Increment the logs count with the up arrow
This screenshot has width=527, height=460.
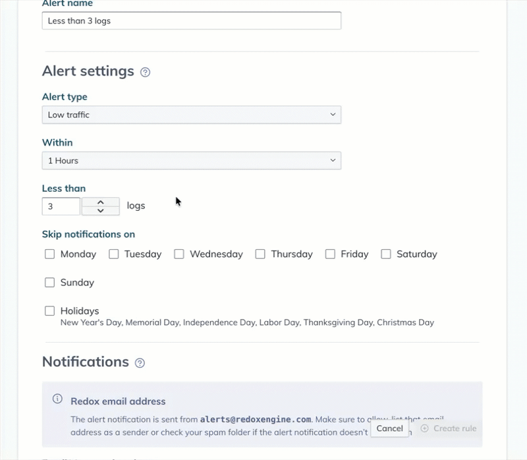point(99,200)
